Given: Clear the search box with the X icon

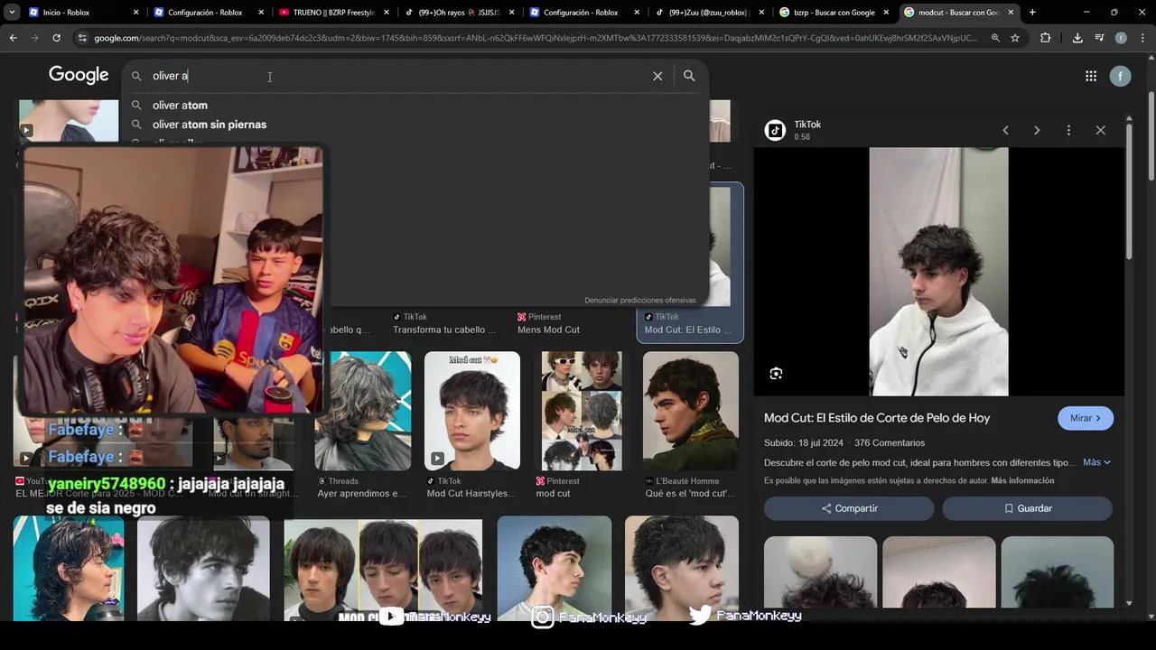Looking at the screenshot, I should pos(657,76).
